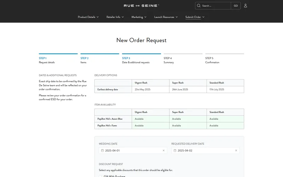283x177 pixels.
Task: Expand the Submit Order menu
Action: point(195,17)
